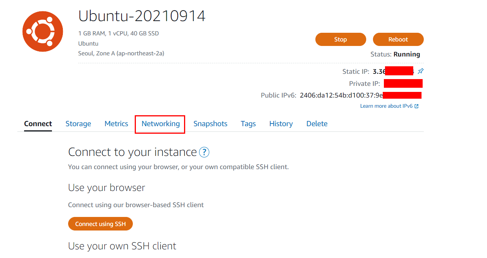Click the external link icon after IPv6
This screenshot has height=258, width=487.
(417, 106)
